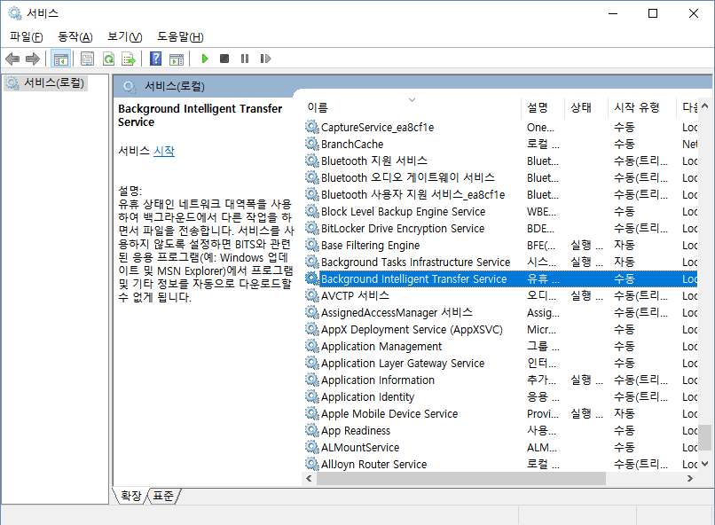Viewport: 715px width, 525px height.
Task: Select the Apple Mobile Device Service row
Action: coord(389,413)
